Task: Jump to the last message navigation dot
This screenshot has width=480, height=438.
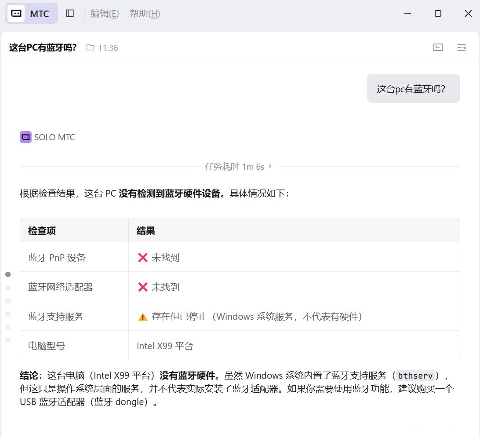Action: [8, 340]
